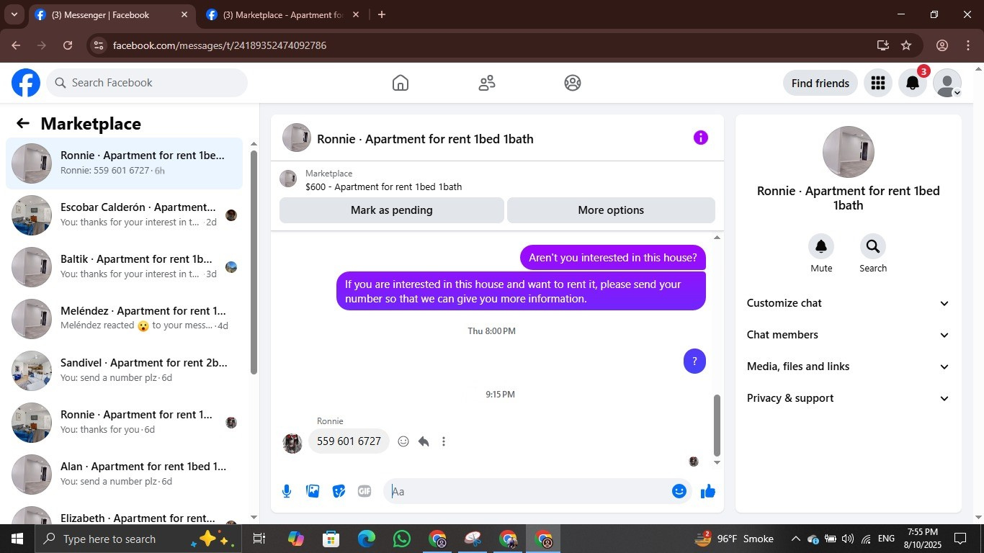Click the chat header Ronnie listing title
Screen dimensions: 984x553
tap(425, 139)
